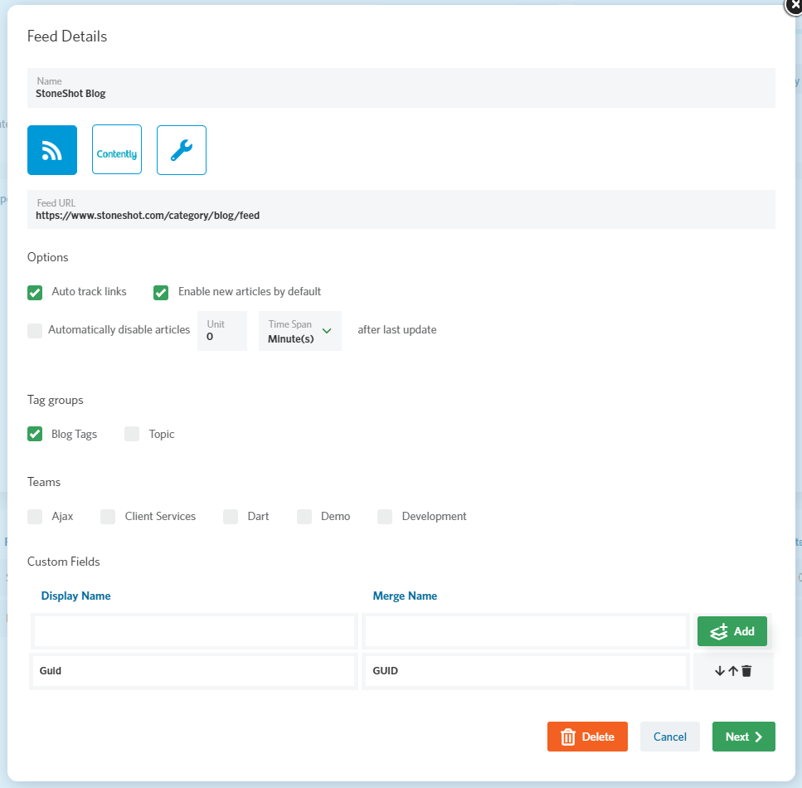This screenshot has width=802, height=788.
Task: Choose the Contently feed source
Action: [x=117, y=150]
